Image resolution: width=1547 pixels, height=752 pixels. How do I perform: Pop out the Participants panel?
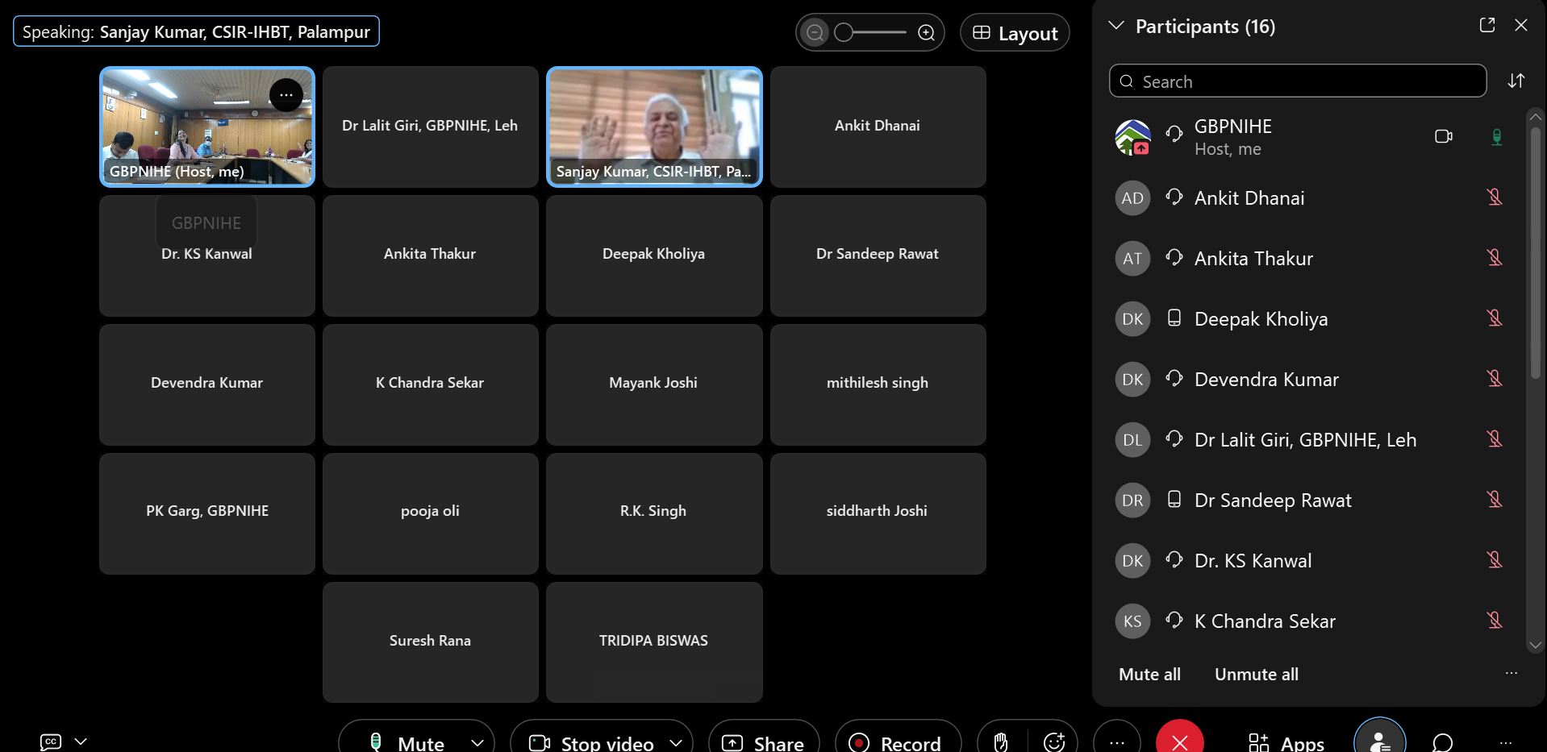[1487, 26]
